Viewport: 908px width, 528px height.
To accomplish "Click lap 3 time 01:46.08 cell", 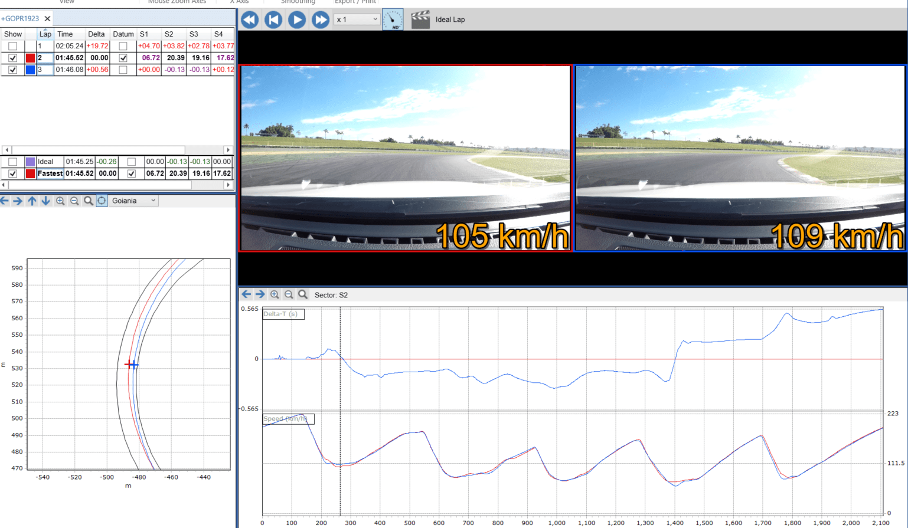I will tap(70, 70).
